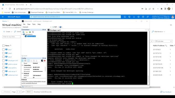Close the Virtual machines blade
Viewport: 175px width, 98px height.
click(x=171, y=25)
